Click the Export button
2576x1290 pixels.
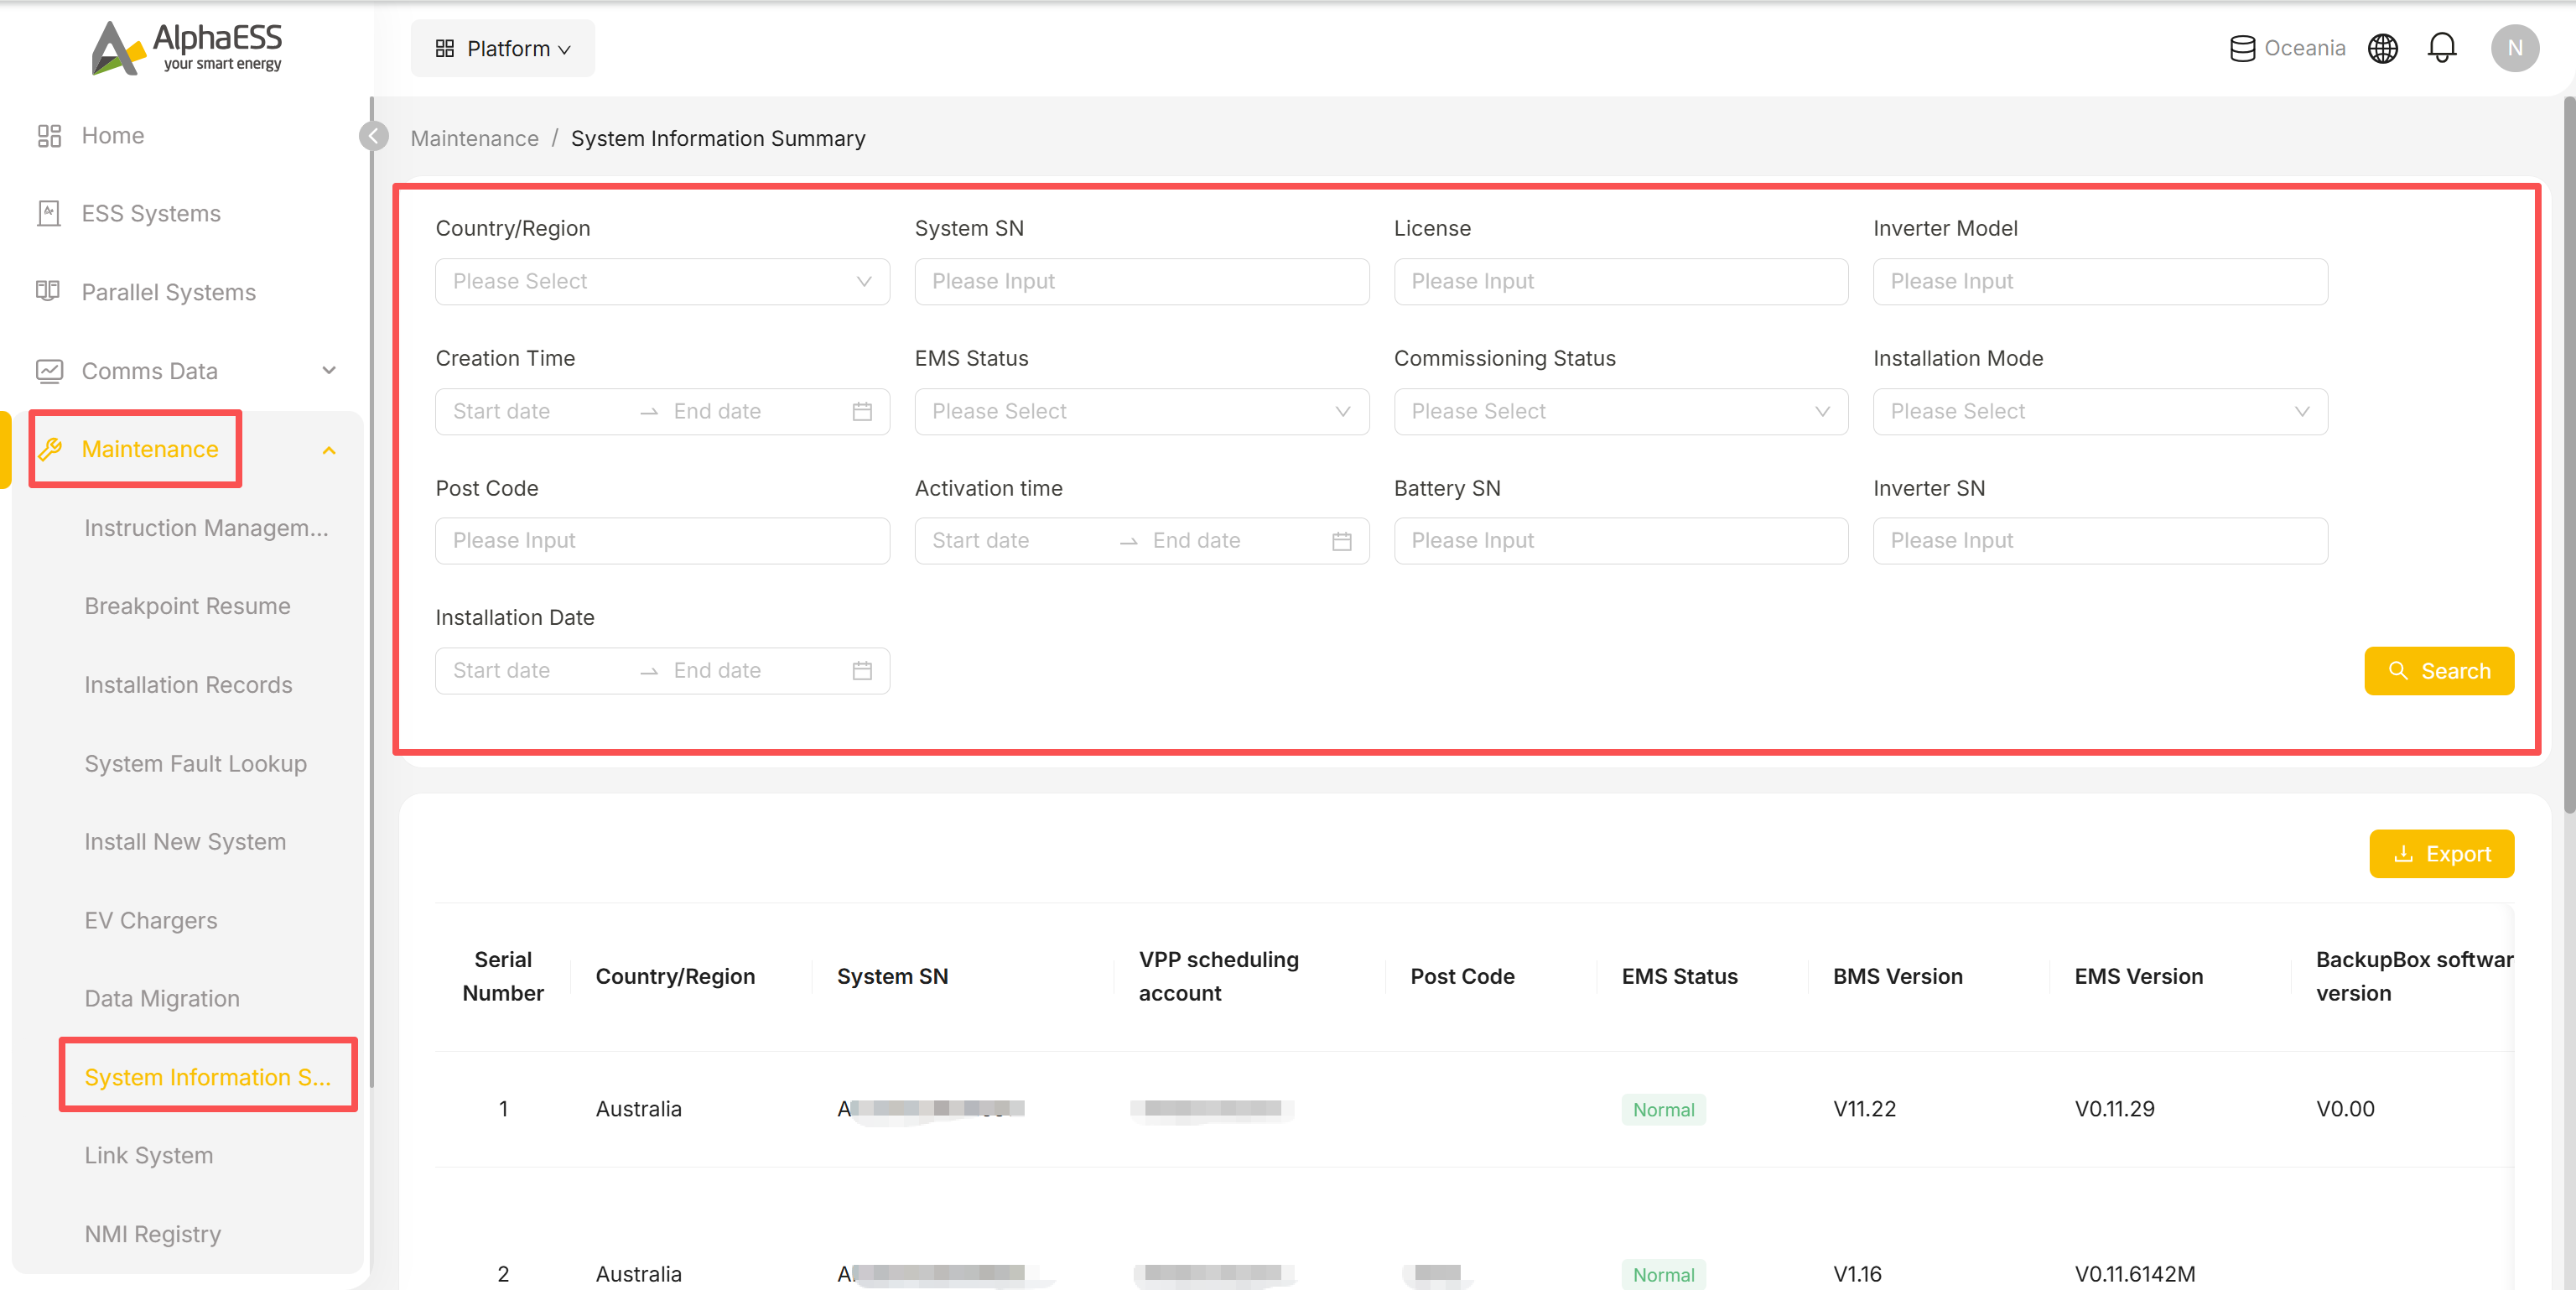coord(2440,854)
